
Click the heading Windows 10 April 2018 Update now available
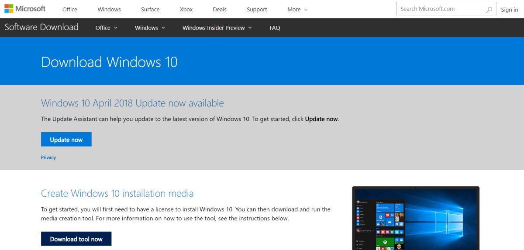click(x=132, y=103)
